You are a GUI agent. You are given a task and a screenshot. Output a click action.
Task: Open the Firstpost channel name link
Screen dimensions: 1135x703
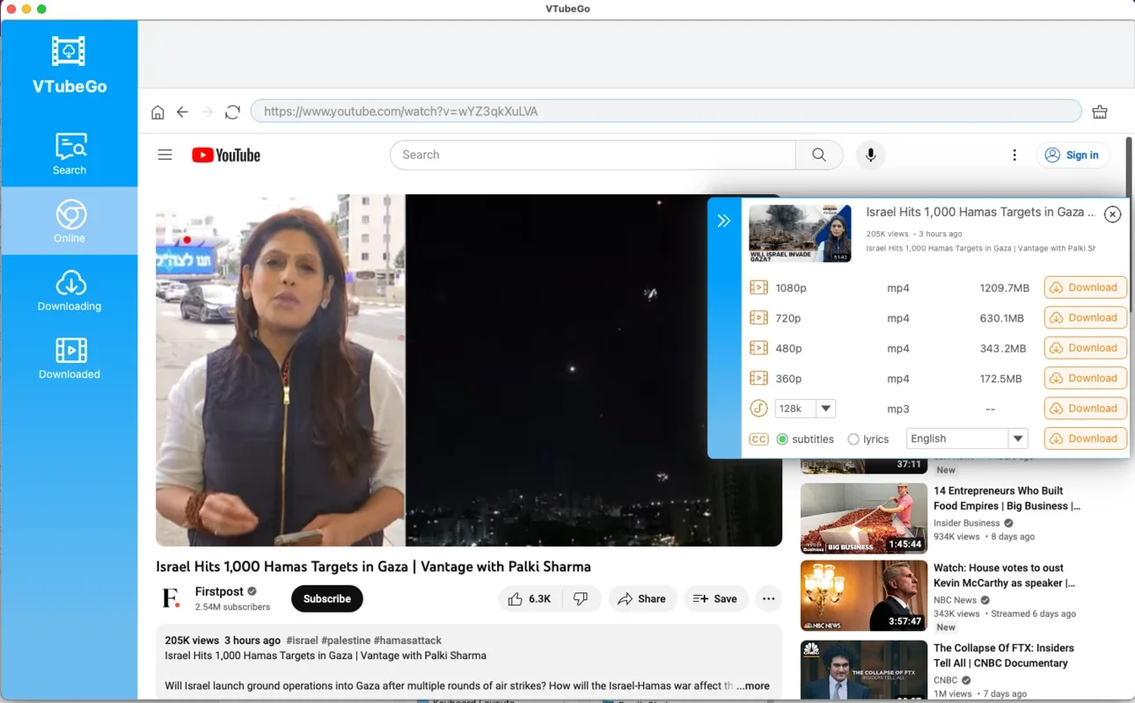[219, 591]
